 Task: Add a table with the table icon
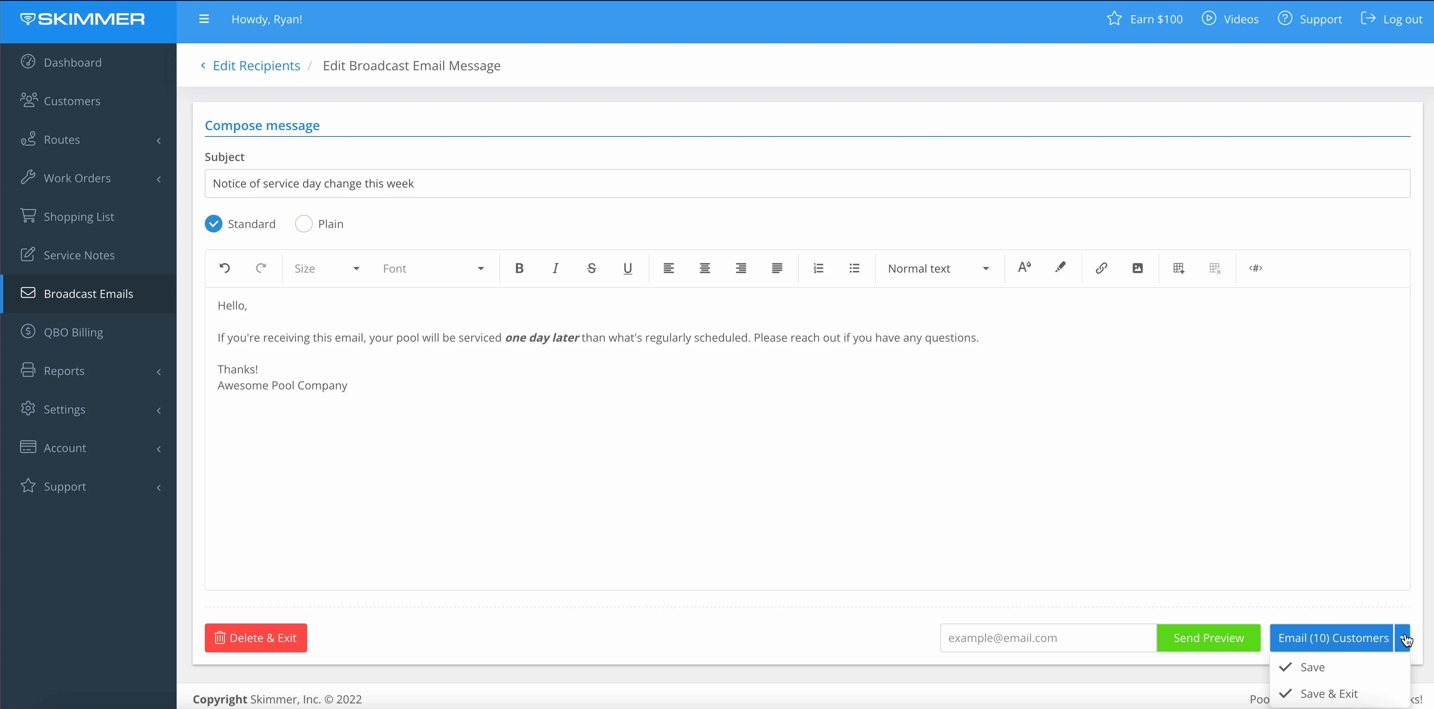pos(1179,268)
